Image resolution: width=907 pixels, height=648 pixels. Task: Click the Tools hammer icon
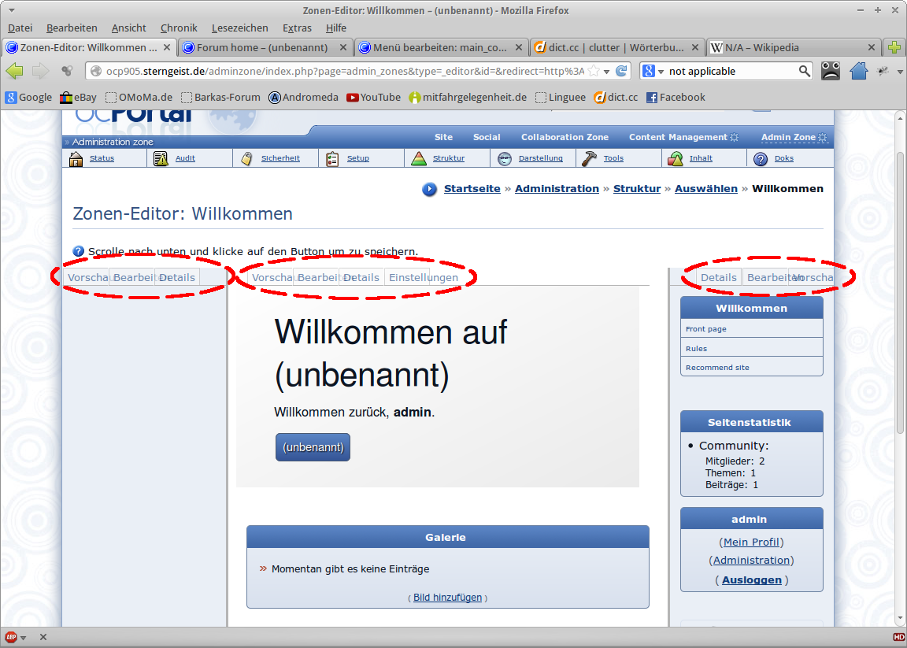pos(590,158)
